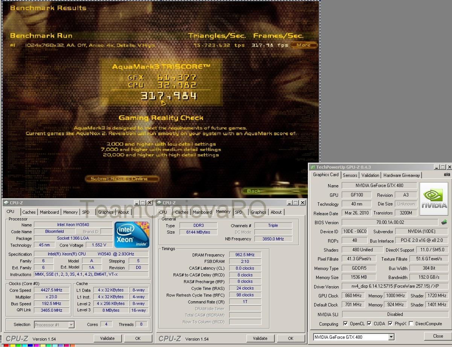Open Graphics tab in the CPU-Z window showing the CPU tab
The image size is (452, 347).
(106, 212)
